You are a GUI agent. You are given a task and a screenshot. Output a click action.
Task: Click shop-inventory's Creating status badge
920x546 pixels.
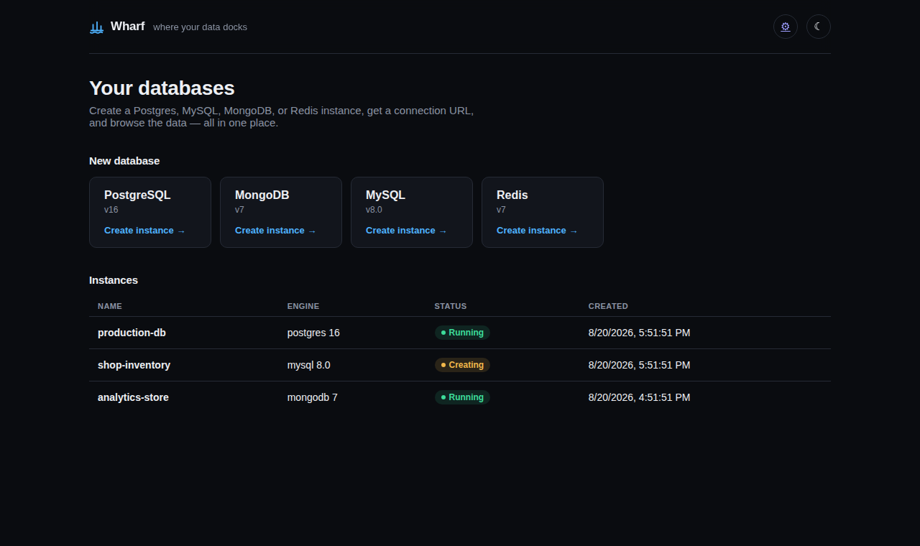pos(462,365)
